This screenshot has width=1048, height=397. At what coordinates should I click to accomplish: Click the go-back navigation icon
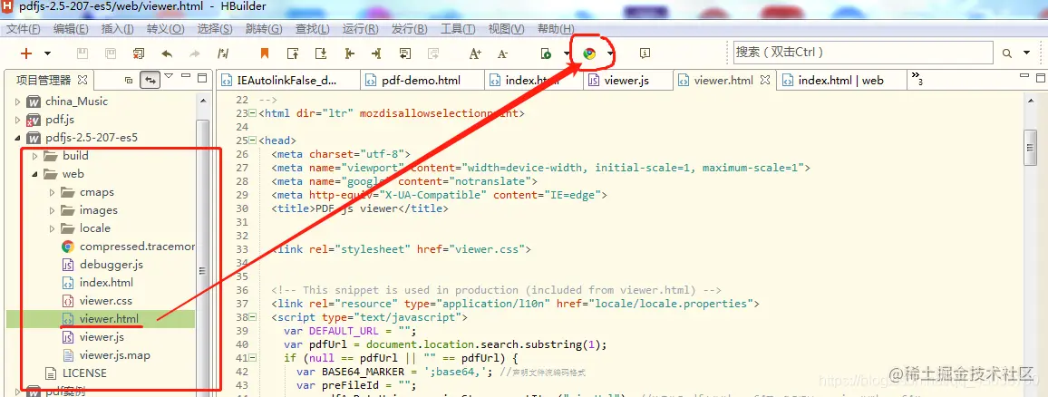tap(349, 53)
